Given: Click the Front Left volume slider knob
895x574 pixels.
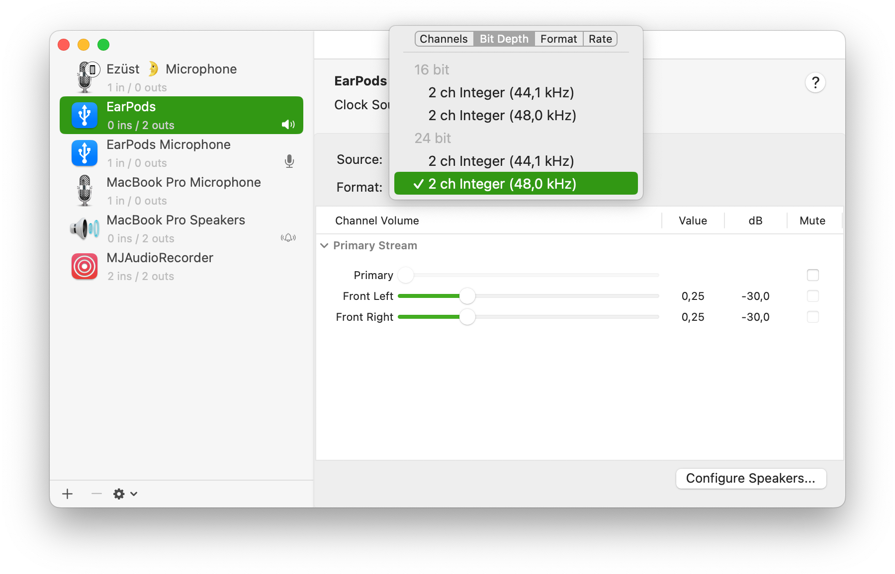Looking at the screenshot, I should tap(467, 296).
